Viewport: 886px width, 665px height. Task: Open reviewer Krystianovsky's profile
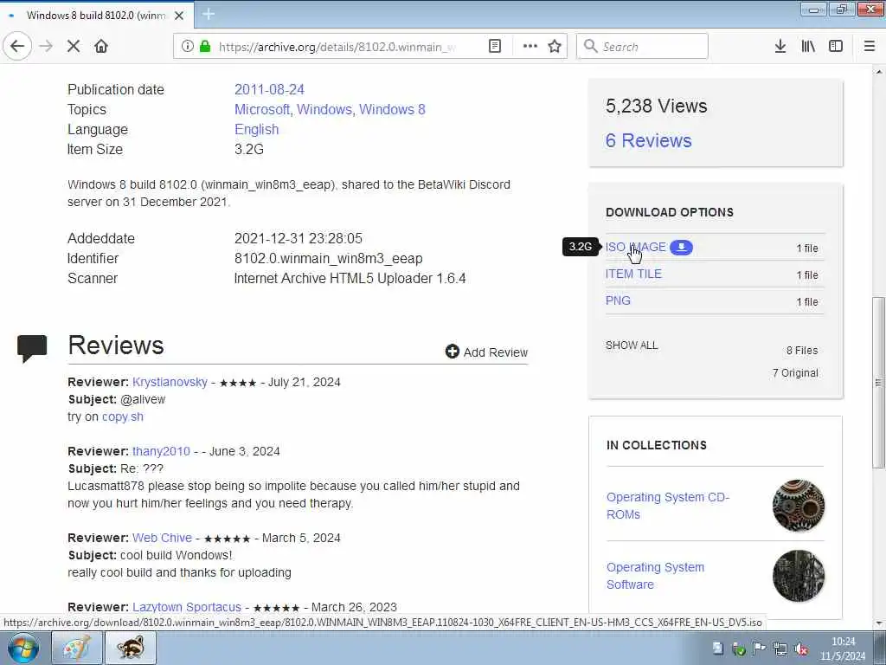[x=170, y=382]
